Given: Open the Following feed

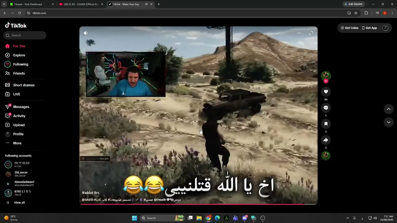Looking at the screenshot, I should point(20,64).
